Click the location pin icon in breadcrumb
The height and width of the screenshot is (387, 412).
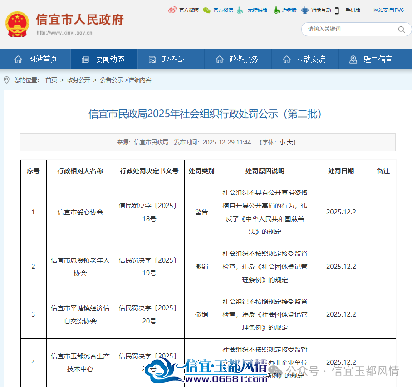point(6,79)
